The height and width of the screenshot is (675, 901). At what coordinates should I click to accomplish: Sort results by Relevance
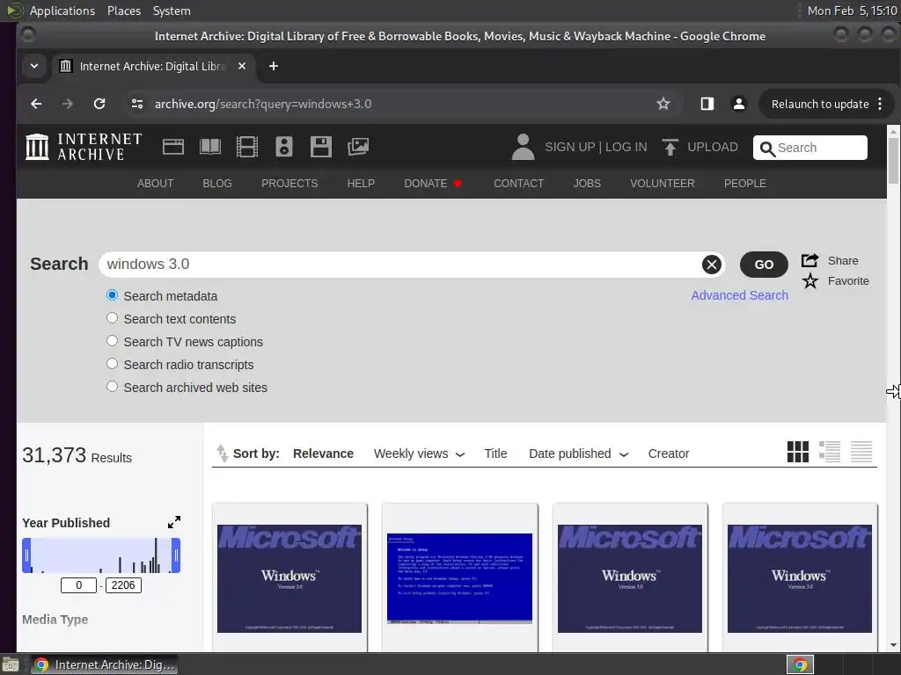tap(323, 454)
